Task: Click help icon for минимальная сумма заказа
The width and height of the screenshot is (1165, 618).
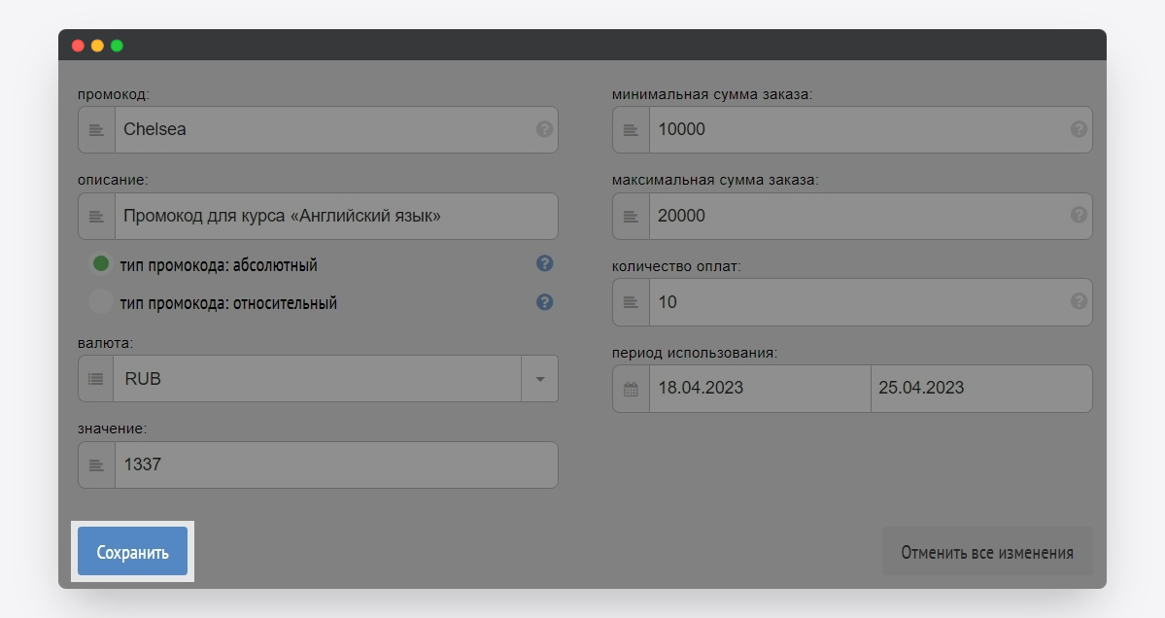Action: point(1078,129)
